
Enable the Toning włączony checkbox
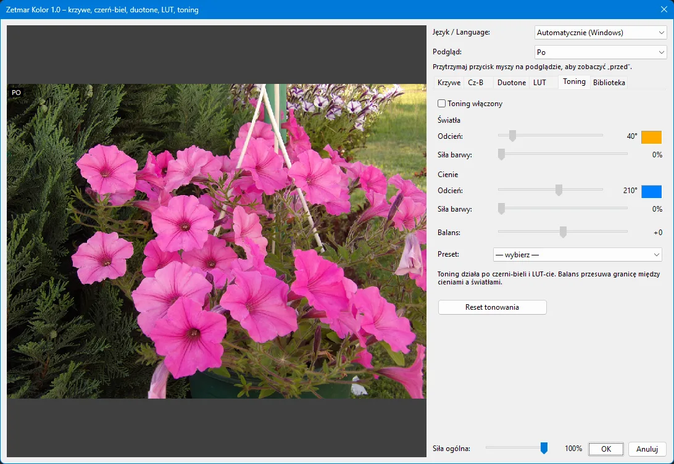pos(441,104)
